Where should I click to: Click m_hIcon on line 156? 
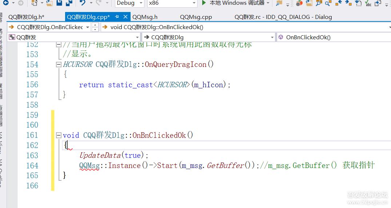pos(208,85)
